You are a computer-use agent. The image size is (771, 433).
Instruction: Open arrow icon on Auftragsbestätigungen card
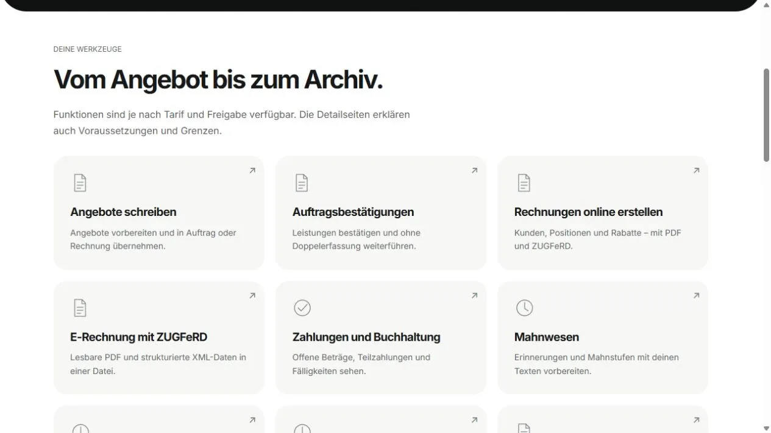pos(474,171)
